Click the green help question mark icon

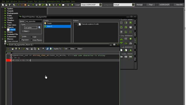[x=72, y=5]
